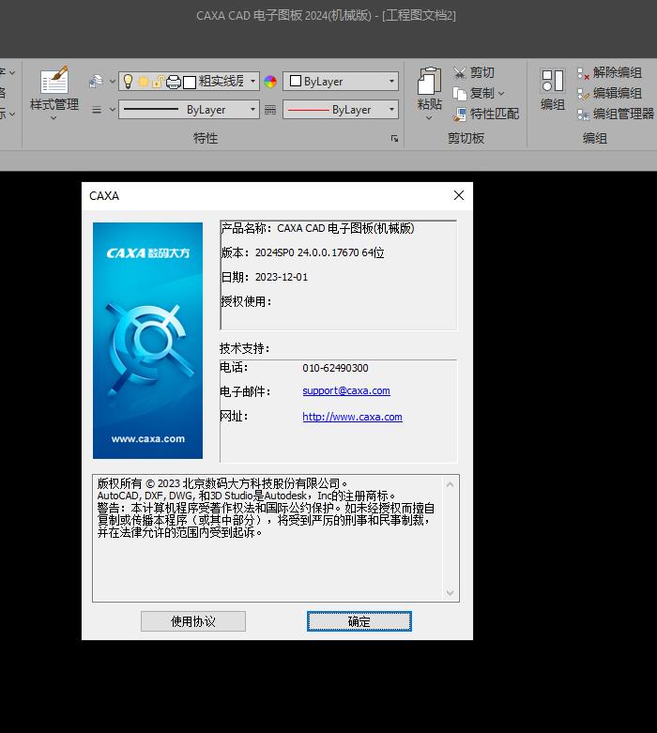This screenshot has height=733, width=657.
Task: Open the color wheel picker icon
Action: [x=270, y=82]
